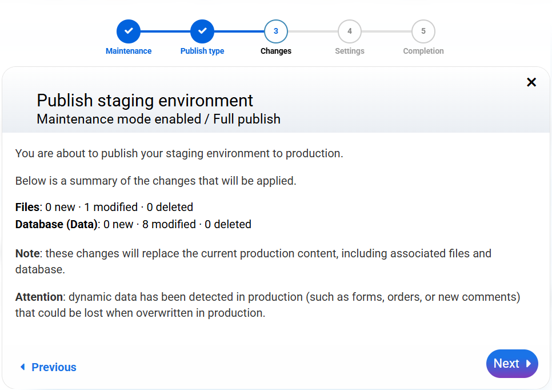Click the Publish staging environment heading
Image resolution: width=552 pixels, height=390 pixels.
point(145,100)
